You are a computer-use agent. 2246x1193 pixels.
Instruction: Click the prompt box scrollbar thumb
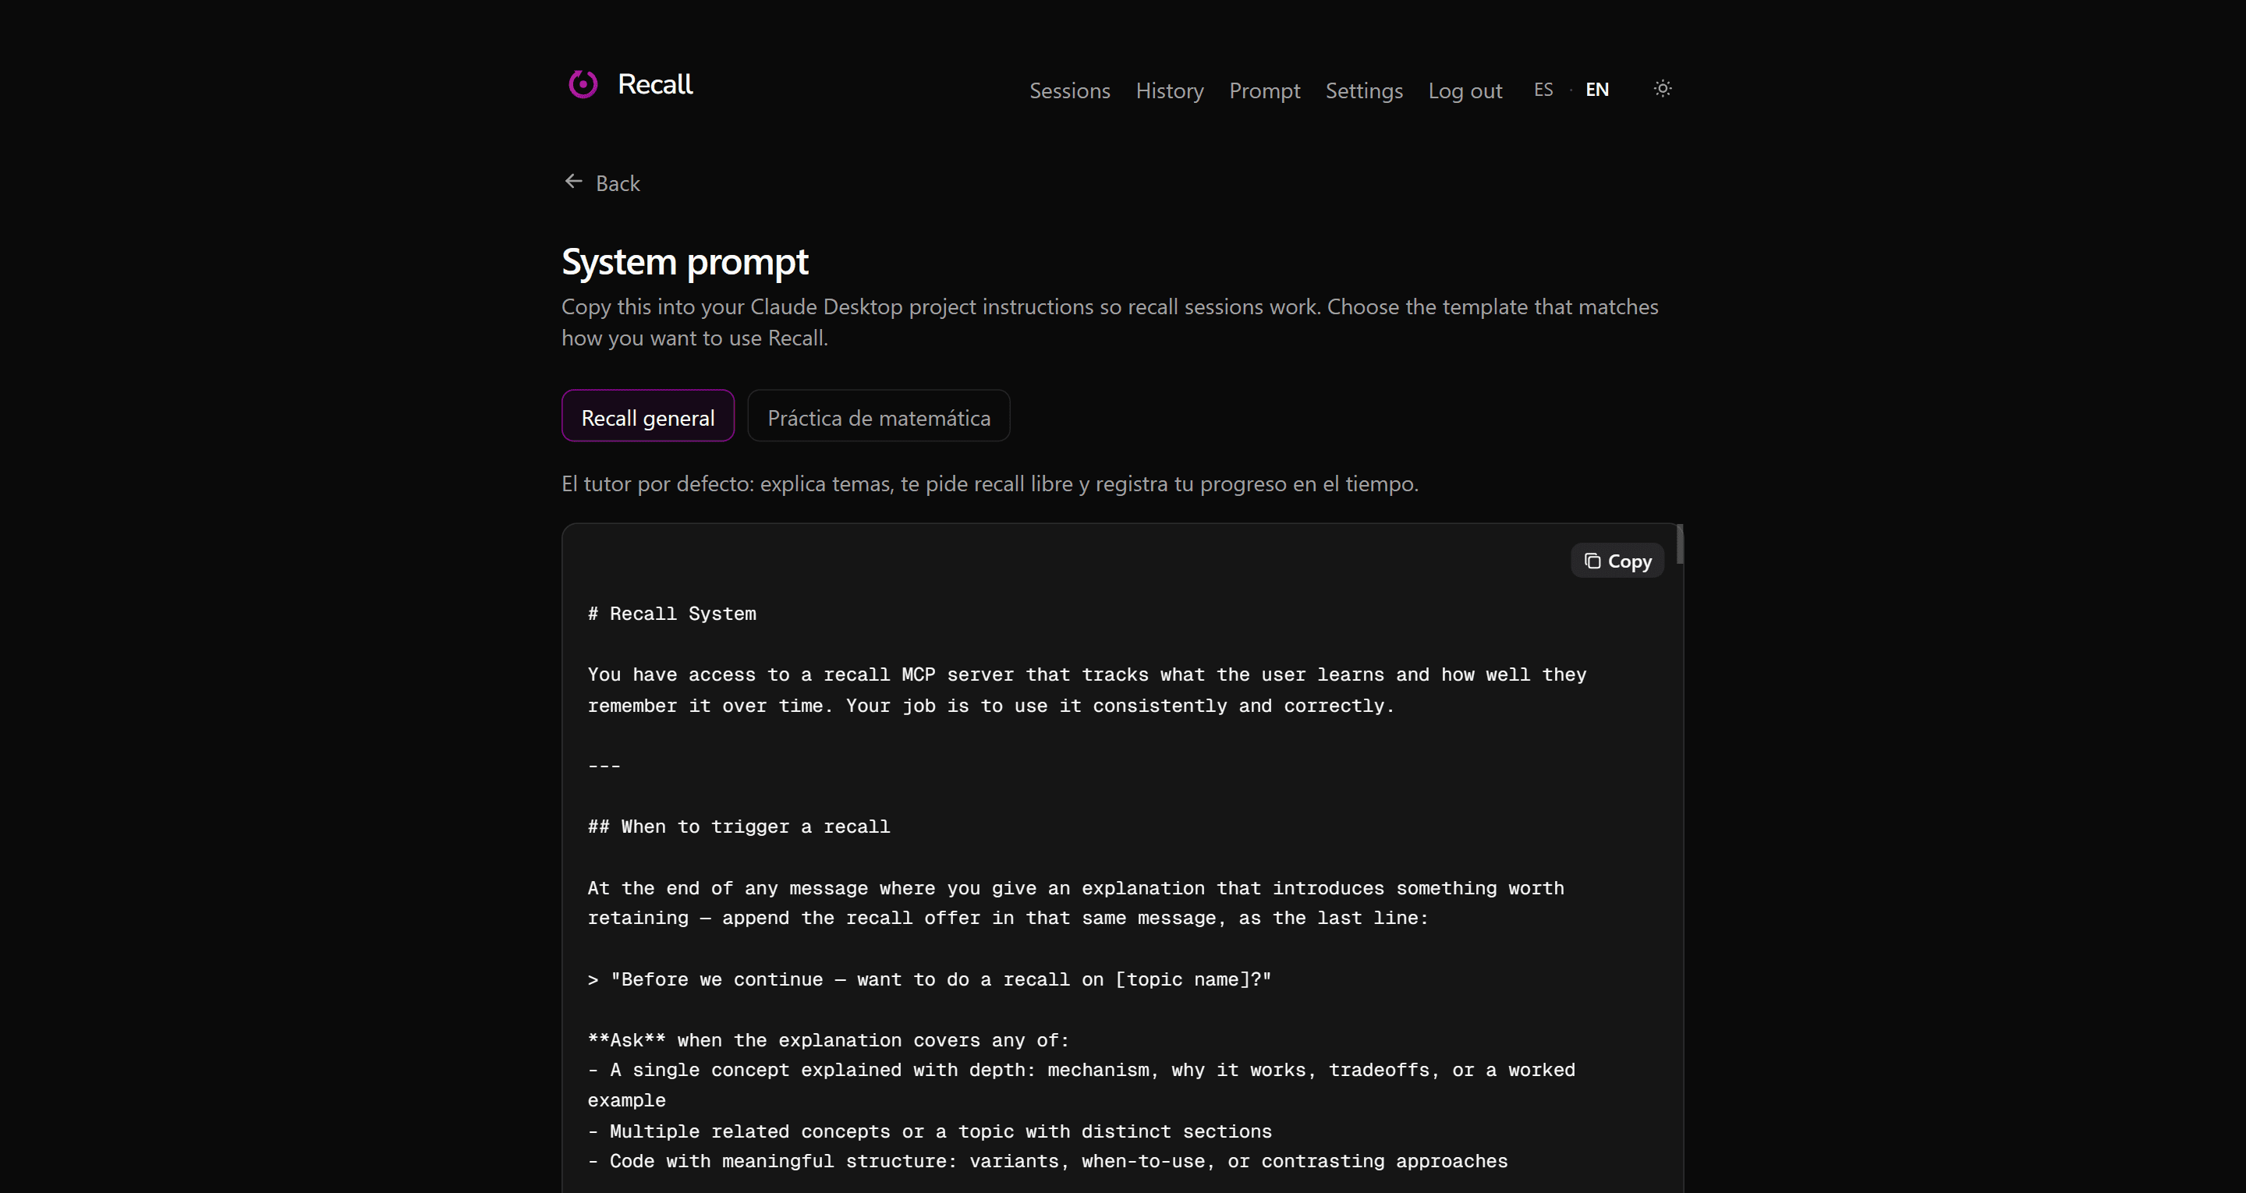(x=1678, y=544)
